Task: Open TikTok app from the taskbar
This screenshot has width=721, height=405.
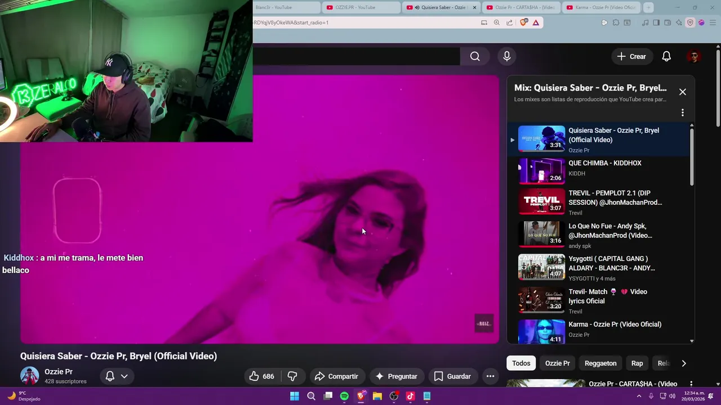Action: (x=410, y=396)
